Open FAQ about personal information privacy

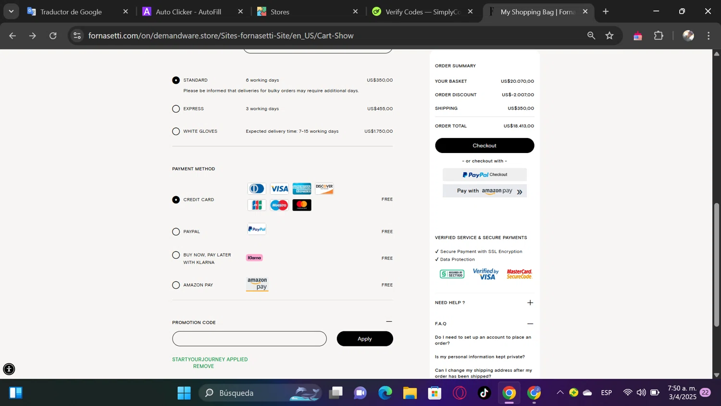pos(480,357)
